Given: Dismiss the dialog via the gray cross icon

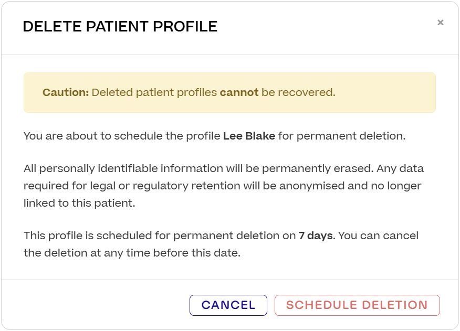Looking at the screenshot, I should tap(440, 23).
